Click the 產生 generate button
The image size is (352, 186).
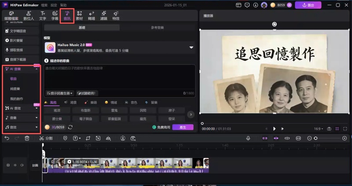[183, 127]
